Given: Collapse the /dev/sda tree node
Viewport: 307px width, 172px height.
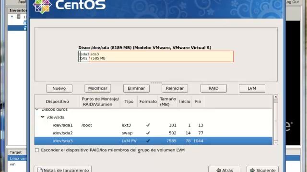Looking at the screenshot, I should (43, 117).
